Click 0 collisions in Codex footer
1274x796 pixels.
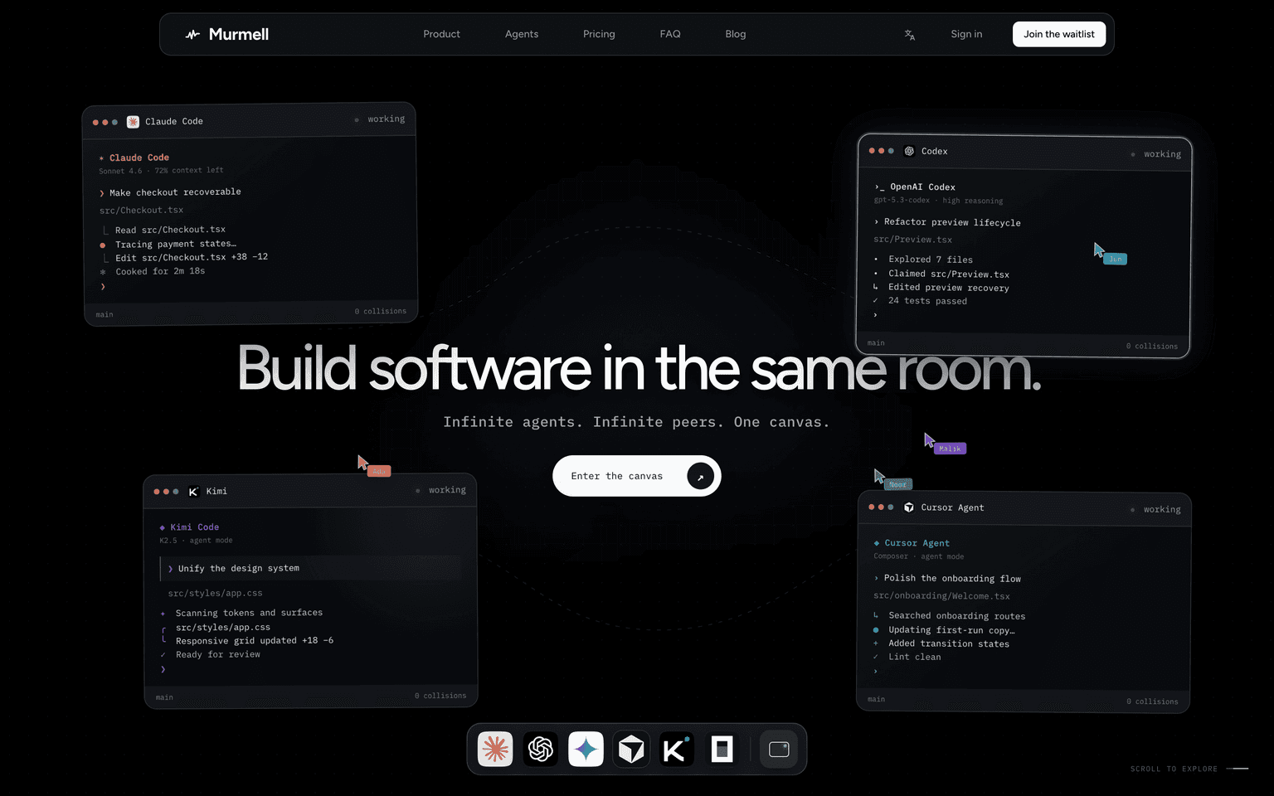point(1152,347)
